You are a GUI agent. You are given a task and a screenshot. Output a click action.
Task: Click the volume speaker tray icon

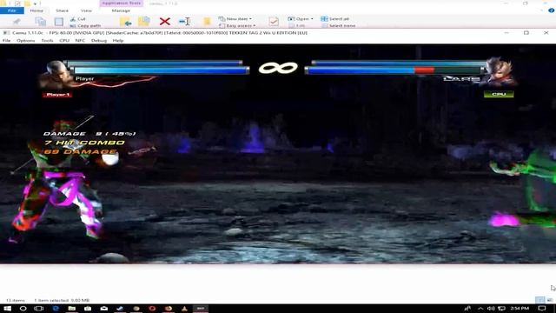tap(491, 309)
